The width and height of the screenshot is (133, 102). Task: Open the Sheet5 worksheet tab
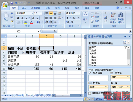tap(19, 95)
